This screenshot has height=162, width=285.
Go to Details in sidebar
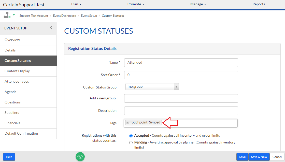coord(28,50)
